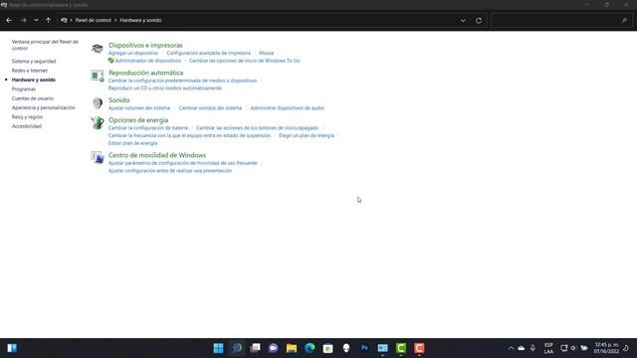Click the forward navigation arrow
This screenshot has width=637, height=358.
coord(23,20)
